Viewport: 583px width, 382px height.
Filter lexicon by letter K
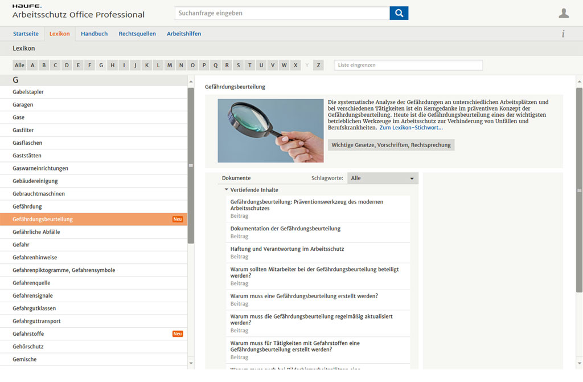(x=147, y=65)
